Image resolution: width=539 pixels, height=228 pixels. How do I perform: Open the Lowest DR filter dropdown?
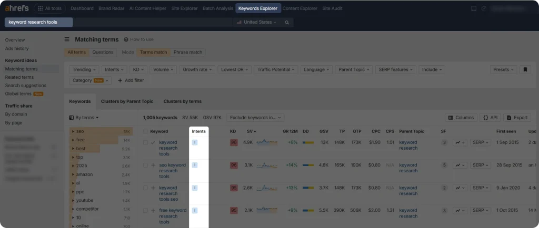click(235, 69)
